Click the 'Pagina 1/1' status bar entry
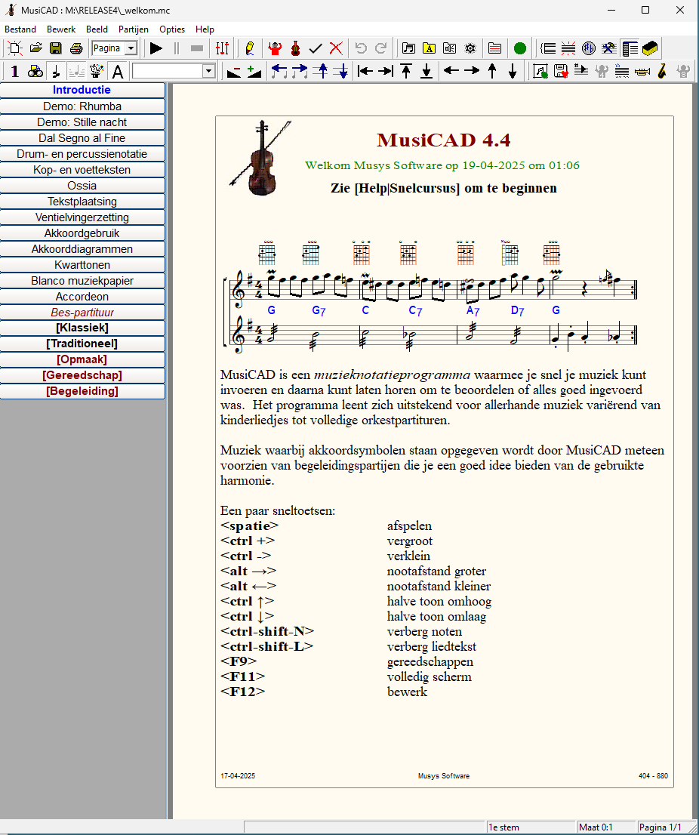 [x=664, y=827]
